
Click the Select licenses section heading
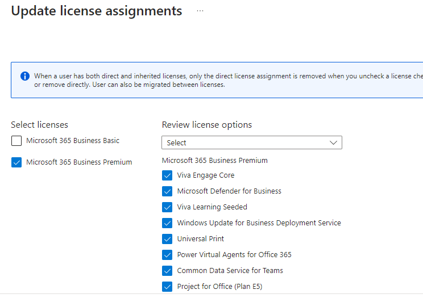[x=39, y=125]
